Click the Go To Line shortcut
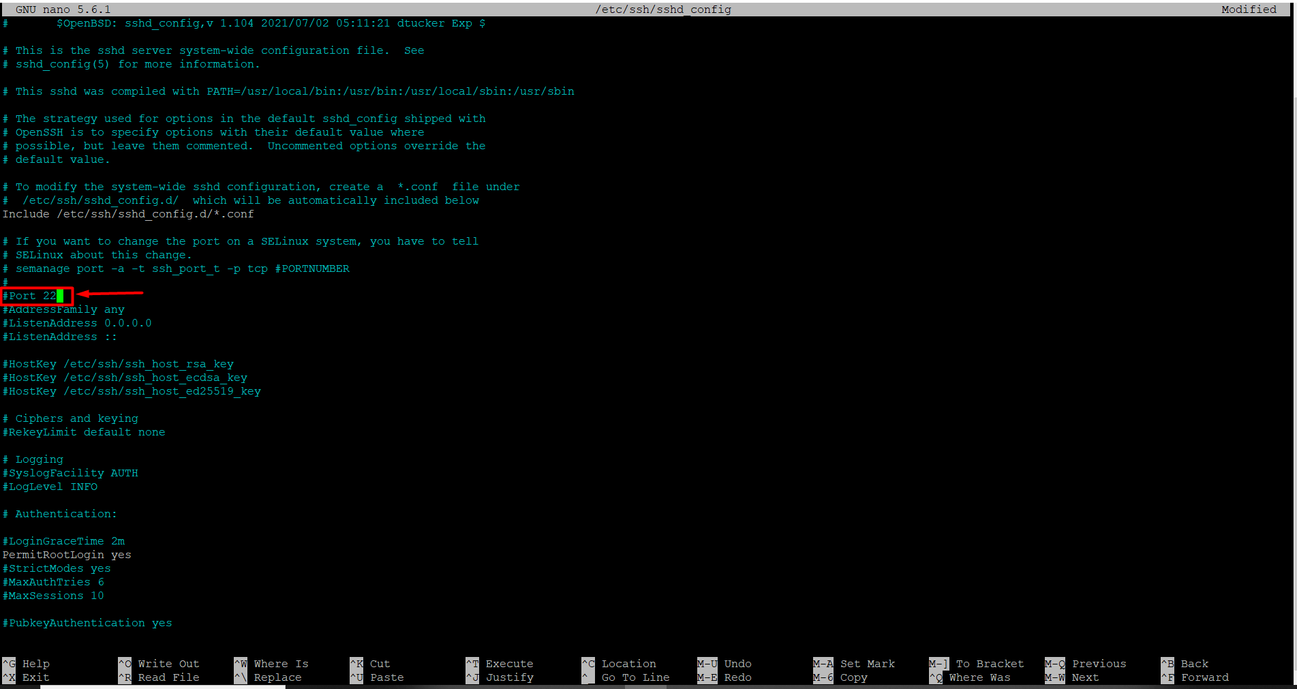Image resolution: width=1297 pixels, height=689 pixels. click(635, 677)
